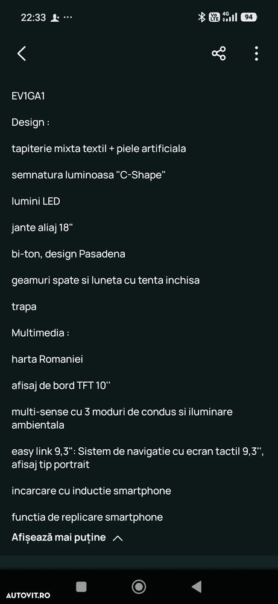Tap the Android home circle button
278x604 pixels.
tap(139, 586)
